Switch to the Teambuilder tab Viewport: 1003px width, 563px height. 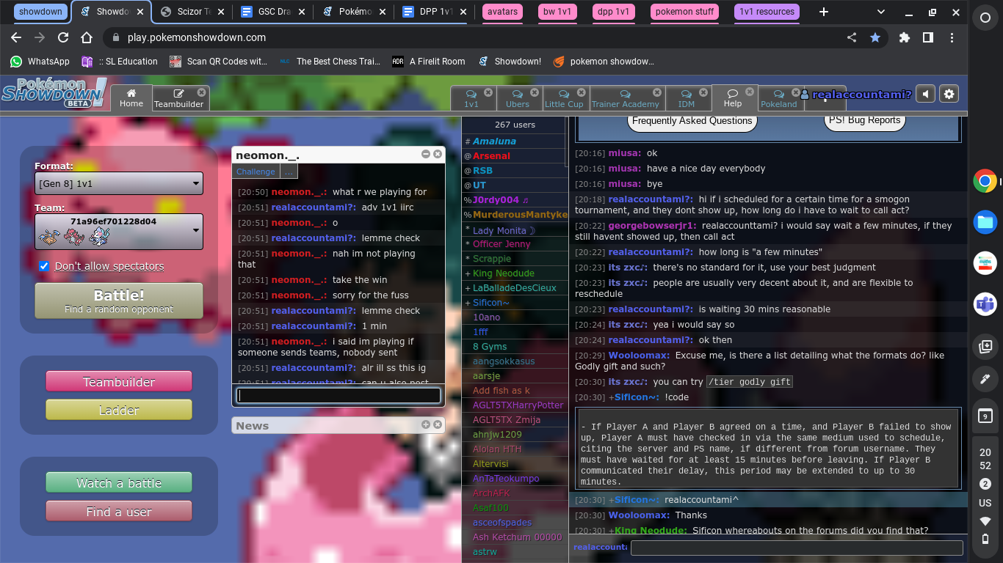(x=178, y=99)
